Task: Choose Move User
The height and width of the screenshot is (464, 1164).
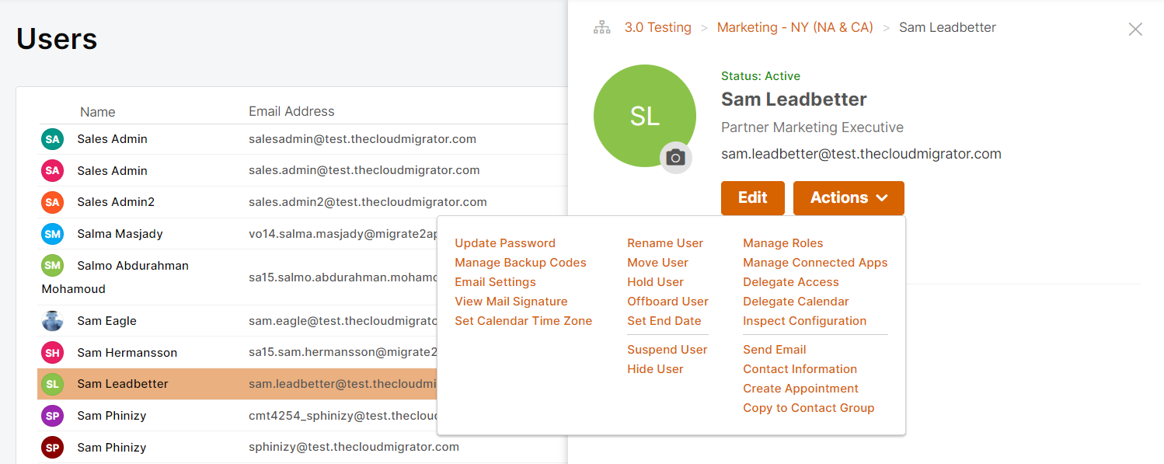Action: [657, 263]
